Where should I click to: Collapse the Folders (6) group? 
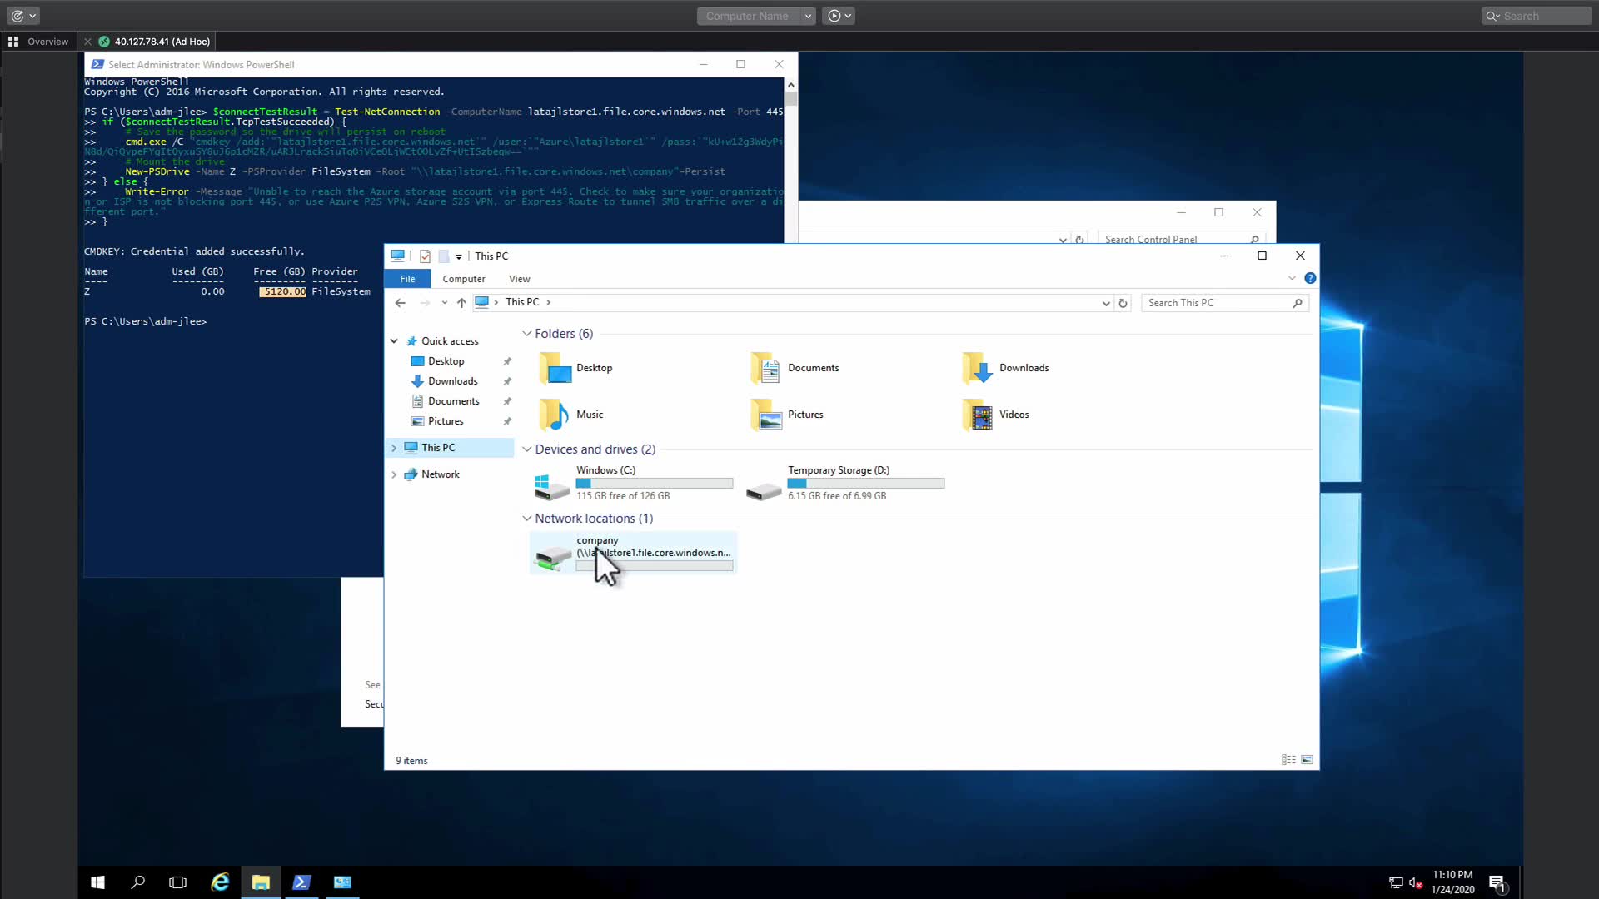[526, 334]
